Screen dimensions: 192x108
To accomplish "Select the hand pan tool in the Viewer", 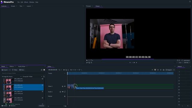I will (x=89, y=60).
